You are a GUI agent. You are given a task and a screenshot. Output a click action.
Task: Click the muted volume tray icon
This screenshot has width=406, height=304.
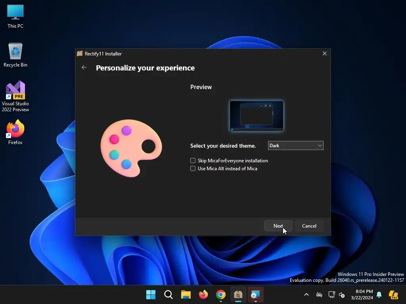[x=342, y=294]
